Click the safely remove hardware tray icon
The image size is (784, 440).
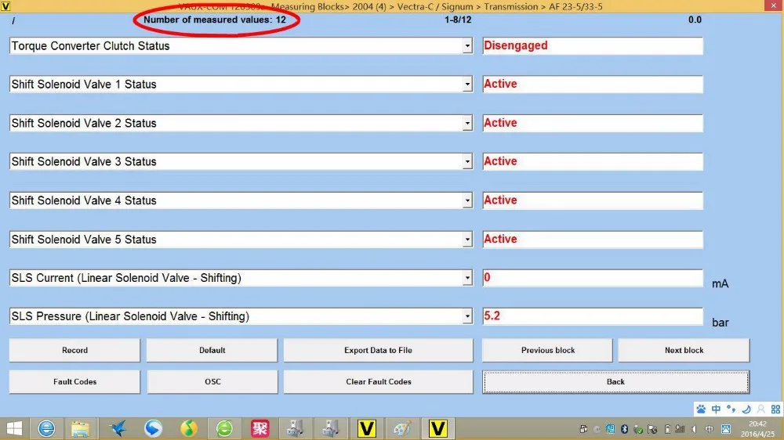pyautogui.click(x=638, y=429)
